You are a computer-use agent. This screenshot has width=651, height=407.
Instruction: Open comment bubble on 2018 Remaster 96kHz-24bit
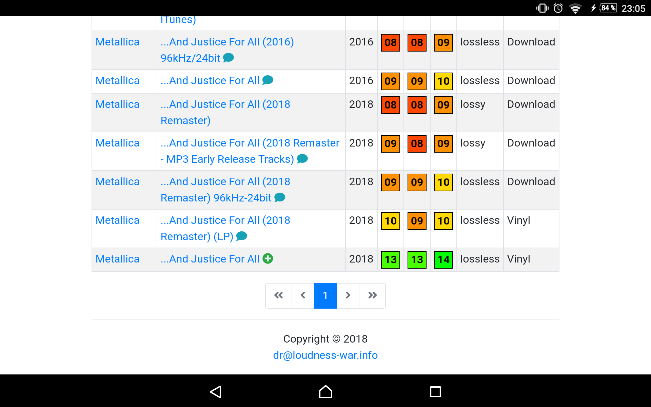pyautogui.click(x=280, y=197)
